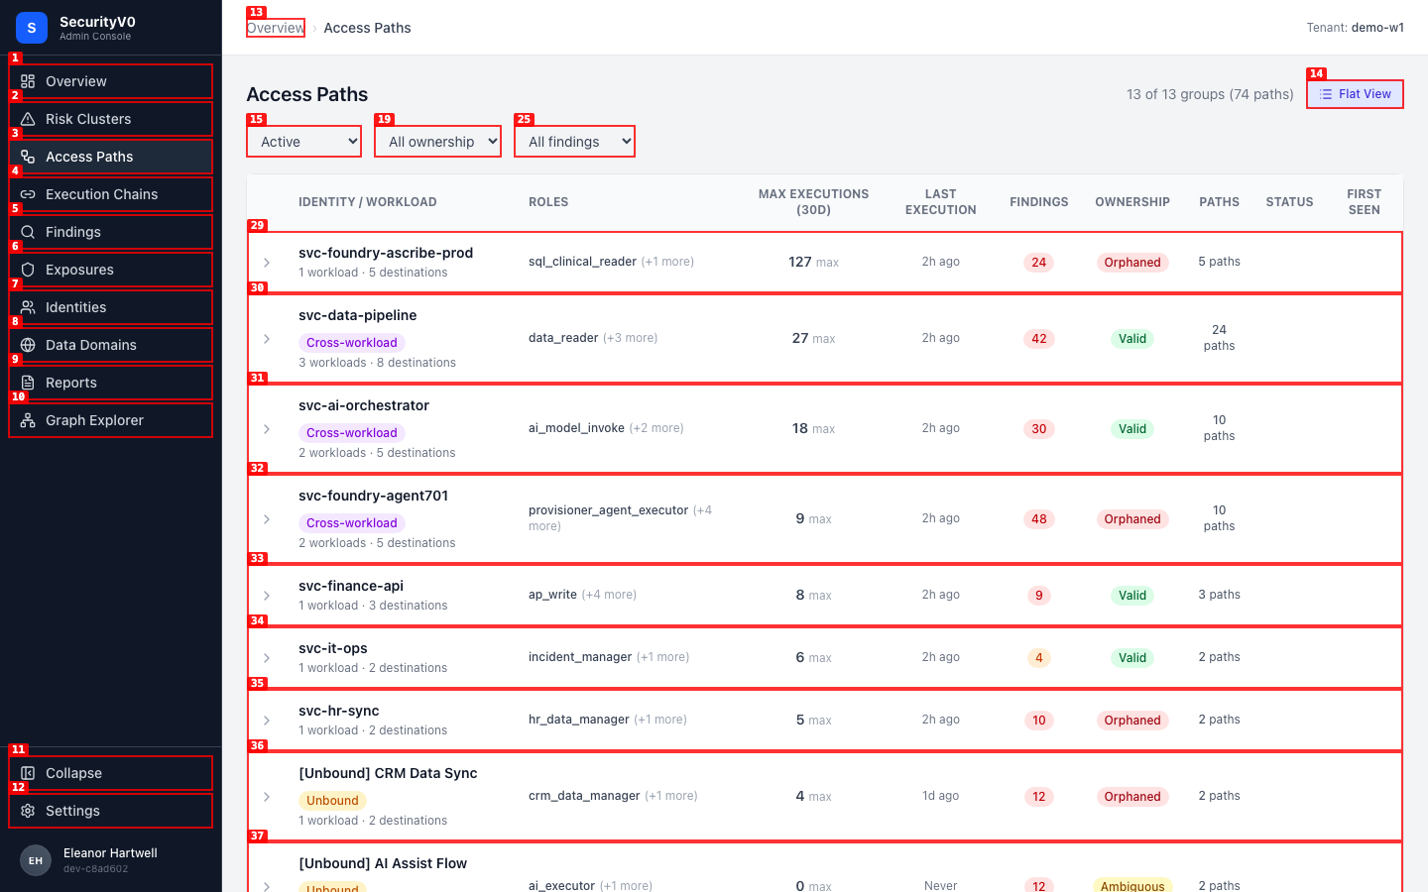The height and width of the screenshot is (892, 1428).
Task: Open the Exposures shield icon
Action: [x=28, y=270]
